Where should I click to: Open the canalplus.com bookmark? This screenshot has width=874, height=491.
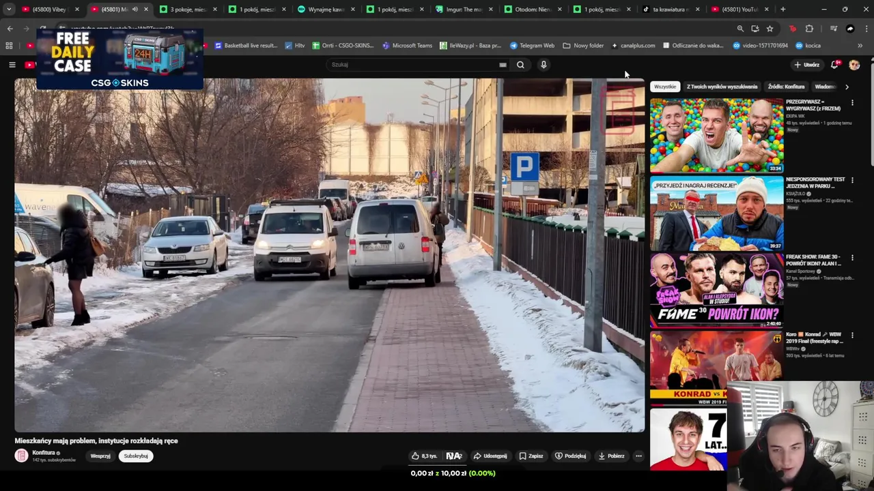click(x=633, y=46)
